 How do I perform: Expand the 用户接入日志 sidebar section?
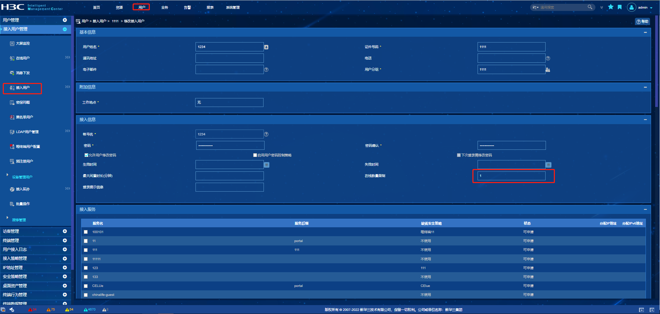point(65,250)
